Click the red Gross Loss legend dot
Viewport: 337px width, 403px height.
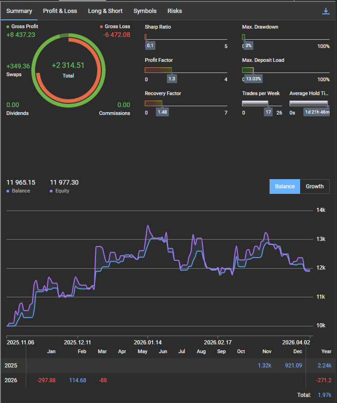point(101,27)
